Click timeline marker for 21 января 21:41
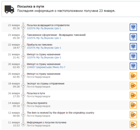Viewport: 140px width, 130px height. (x=23, y=56)
